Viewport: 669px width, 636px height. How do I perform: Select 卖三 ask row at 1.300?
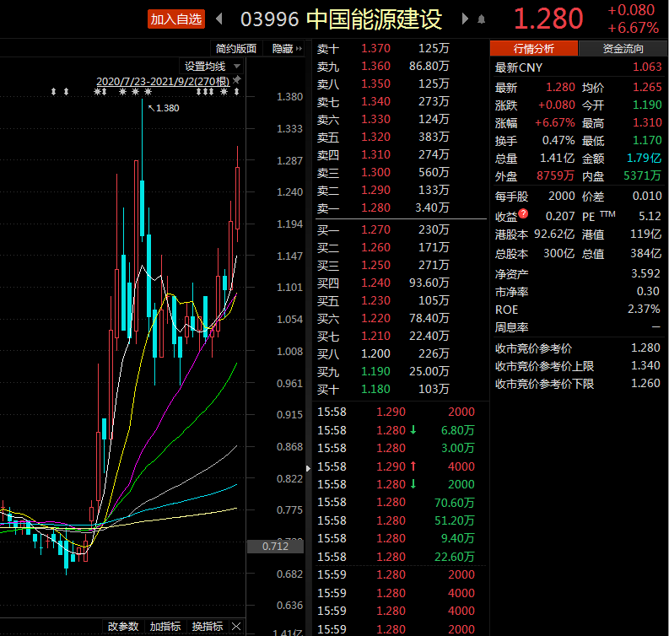400,172
